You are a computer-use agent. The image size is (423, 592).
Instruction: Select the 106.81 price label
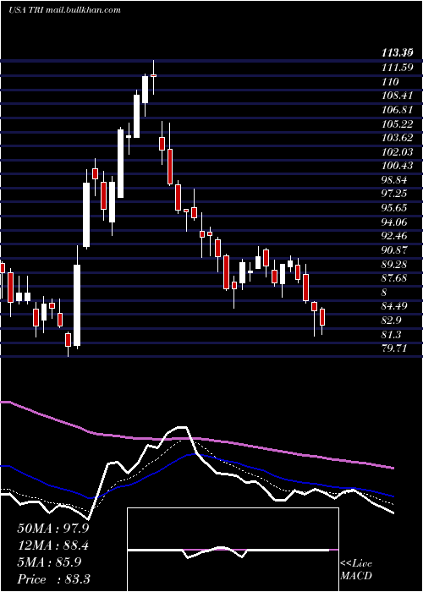(397, 110)
